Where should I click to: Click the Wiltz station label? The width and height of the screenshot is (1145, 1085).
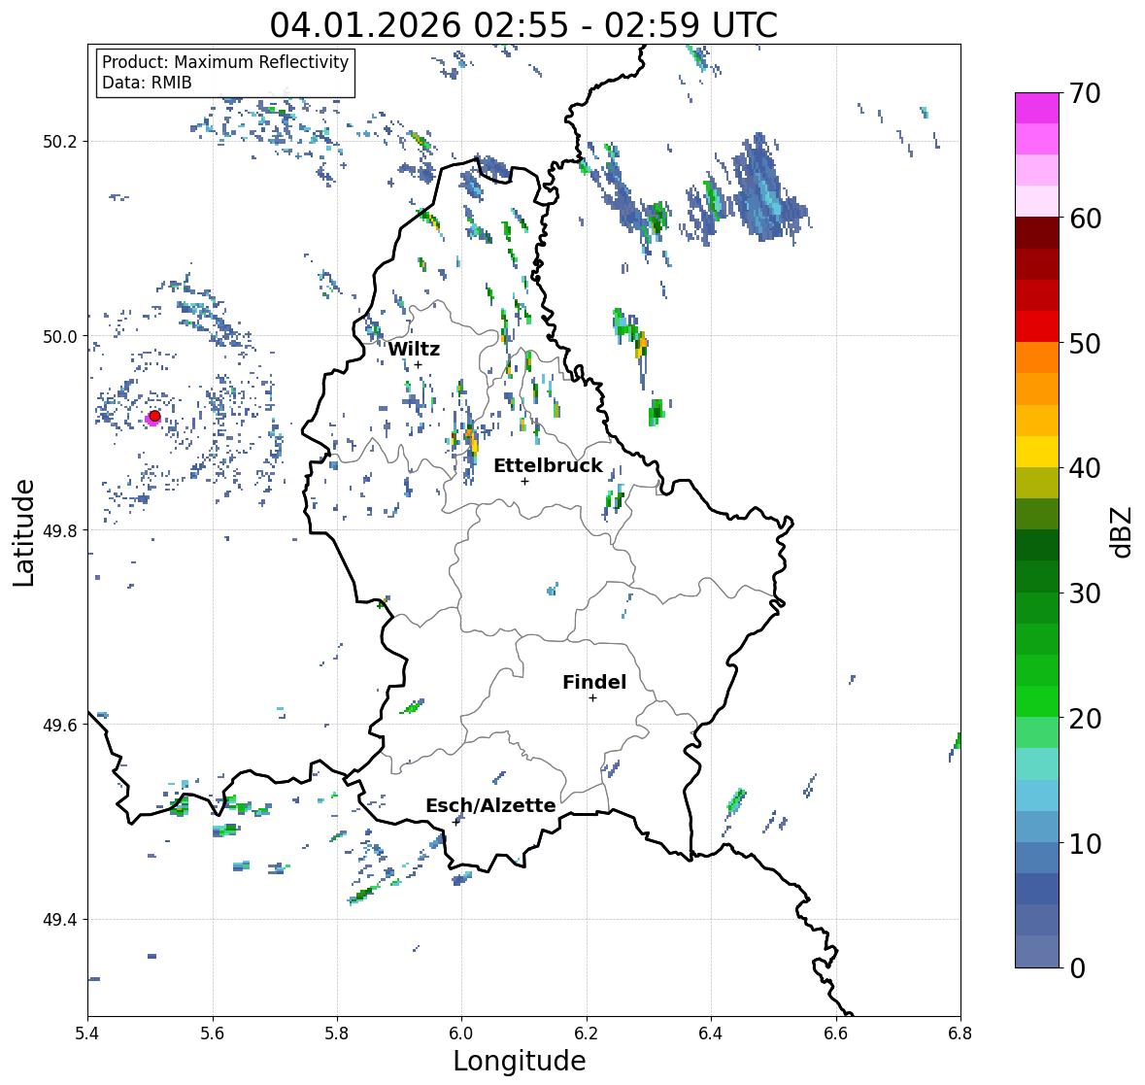tap(414, 349)
